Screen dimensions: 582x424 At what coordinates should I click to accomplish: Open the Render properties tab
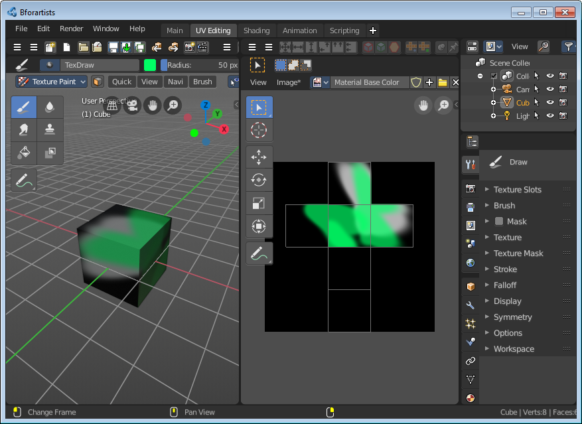tap(471, 189)
